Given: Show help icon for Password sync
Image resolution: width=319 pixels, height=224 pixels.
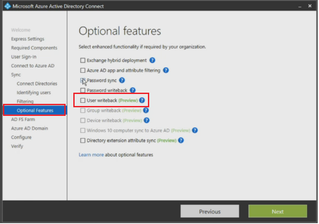Looking at the screenshot, I should [x=122, y=80].
